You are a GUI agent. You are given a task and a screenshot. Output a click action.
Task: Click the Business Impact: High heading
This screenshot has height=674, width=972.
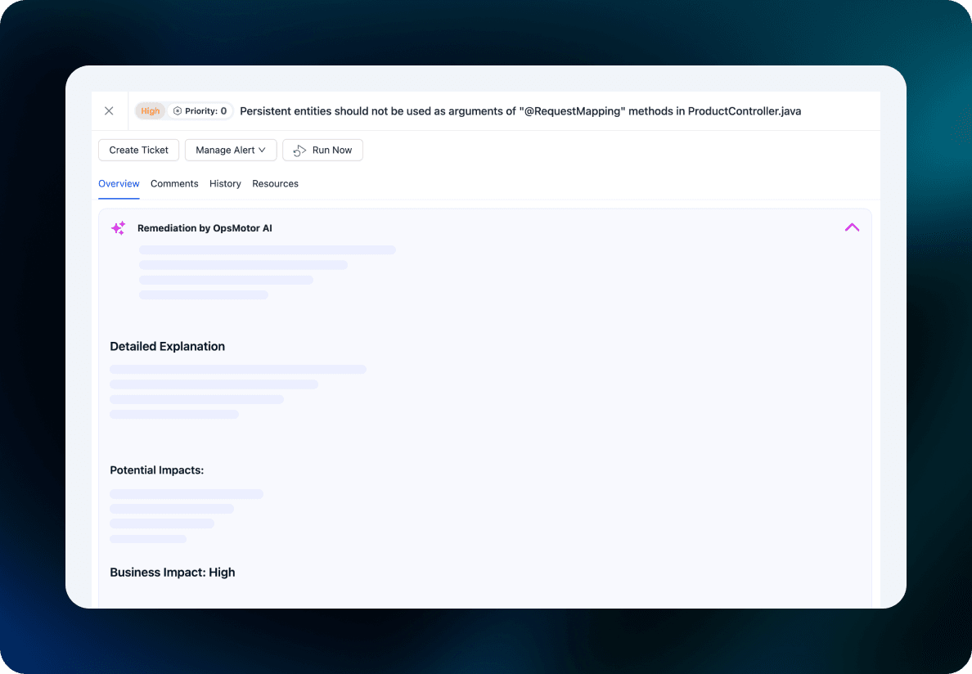click(173, 573)
